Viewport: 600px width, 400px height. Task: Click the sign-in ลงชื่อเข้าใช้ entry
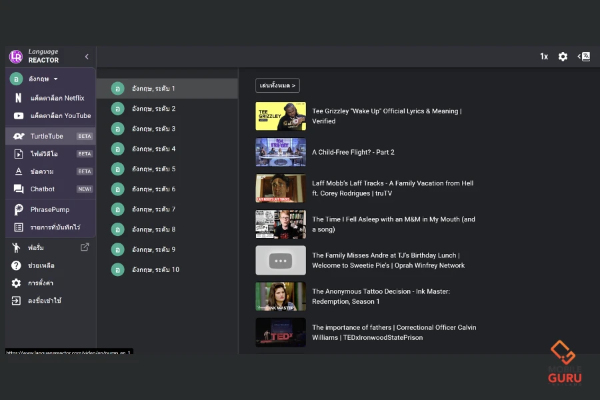(x=44, y=301)
